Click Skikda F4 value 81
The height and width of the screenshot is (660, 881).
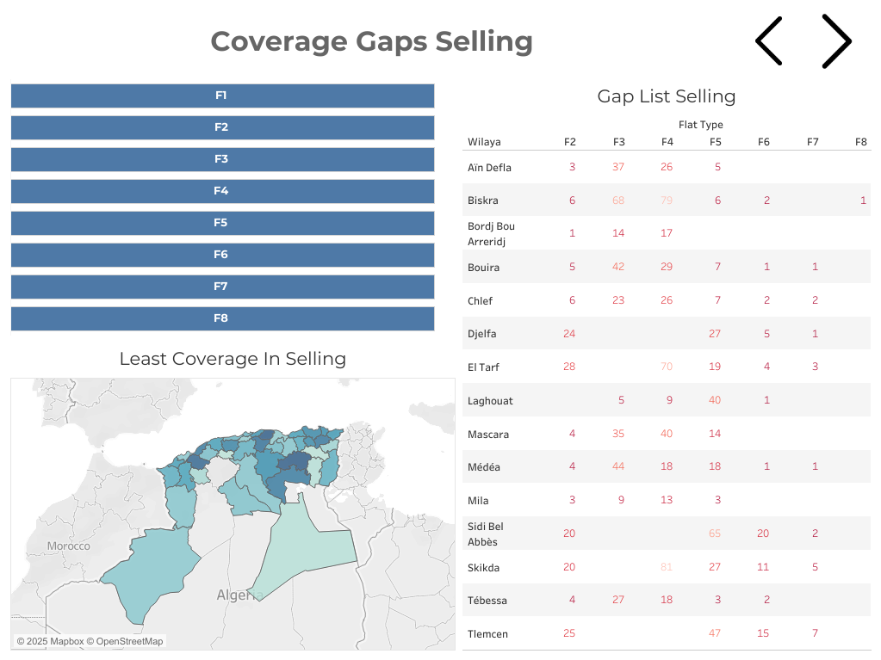tap(667, 567)
